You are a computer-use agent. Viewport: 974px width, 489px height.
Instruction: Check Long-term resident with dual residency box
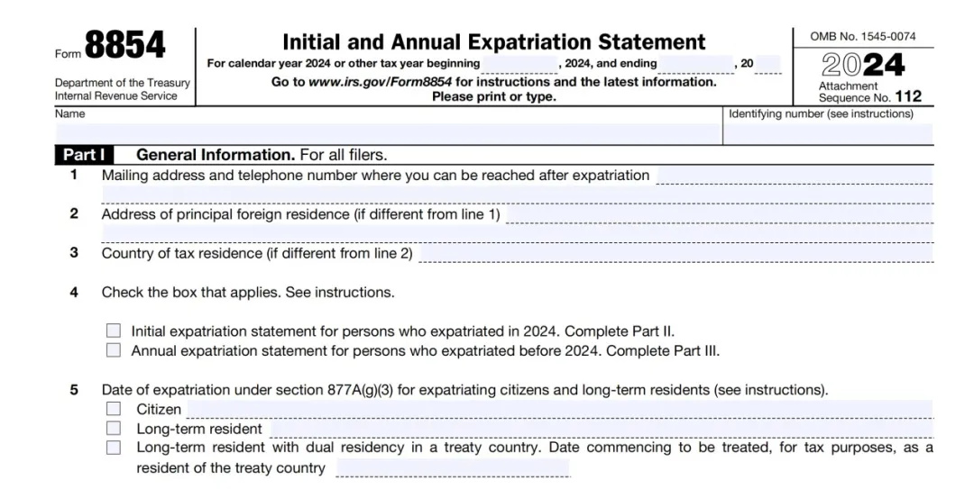113,448
